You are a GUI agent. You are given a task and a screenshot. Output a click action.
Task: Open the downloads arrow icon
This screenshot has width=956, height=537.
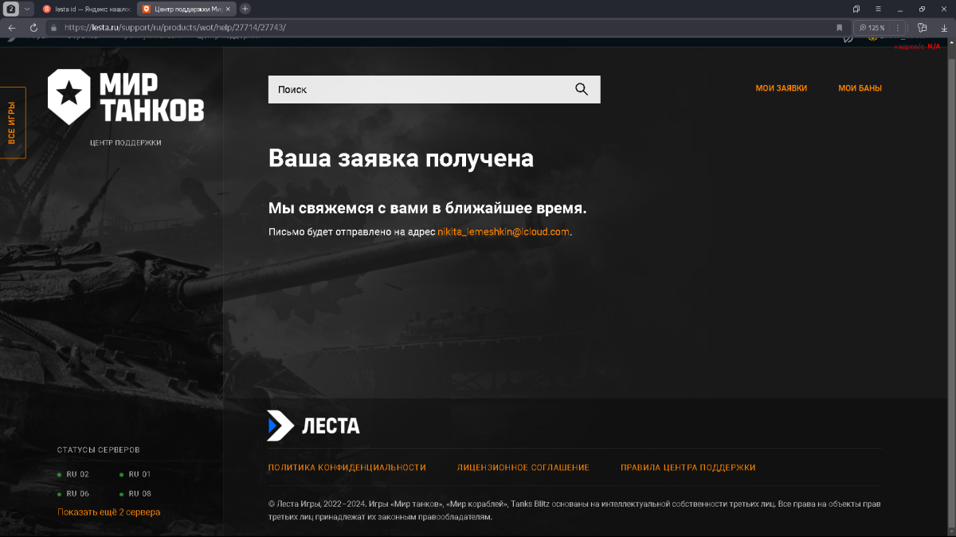[944, 27]
